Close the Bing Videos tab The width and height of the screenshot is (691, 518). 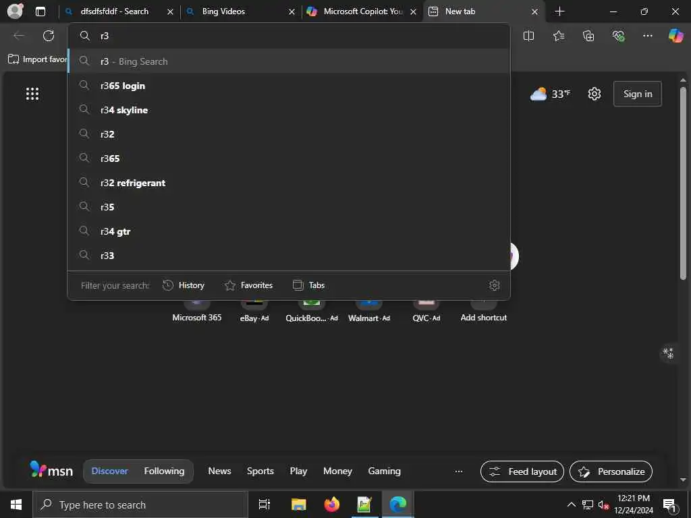(x=292, y=12)
